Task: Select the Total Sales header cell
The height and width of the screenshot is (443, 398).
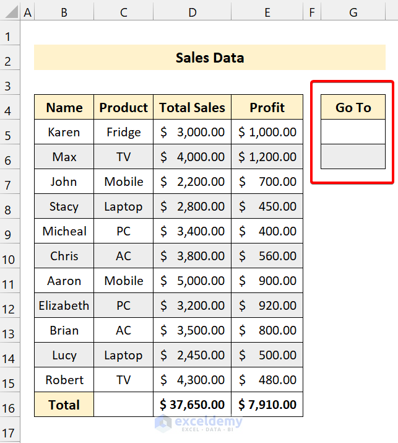Action: pyautogui.click(x=192, y=107)
